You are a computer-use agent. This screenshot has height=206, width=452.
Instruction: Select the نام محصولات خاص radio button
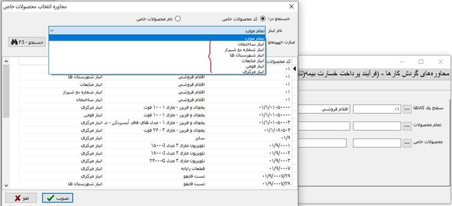(178, 19)
